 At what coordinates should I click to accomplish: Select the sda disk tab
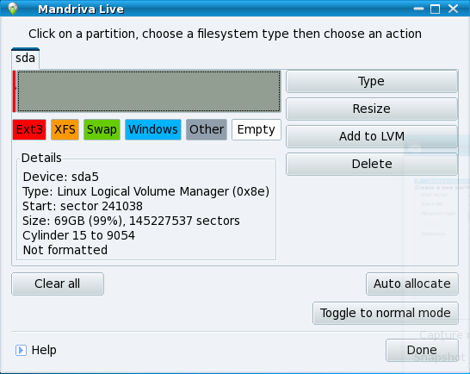click(x=26, y=59)
